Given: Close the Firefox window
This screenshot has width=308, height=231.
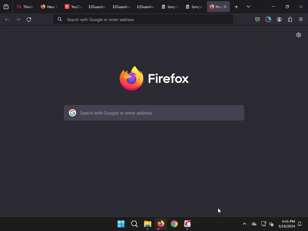Looking at the screenshot, I should tap(301, 7).
